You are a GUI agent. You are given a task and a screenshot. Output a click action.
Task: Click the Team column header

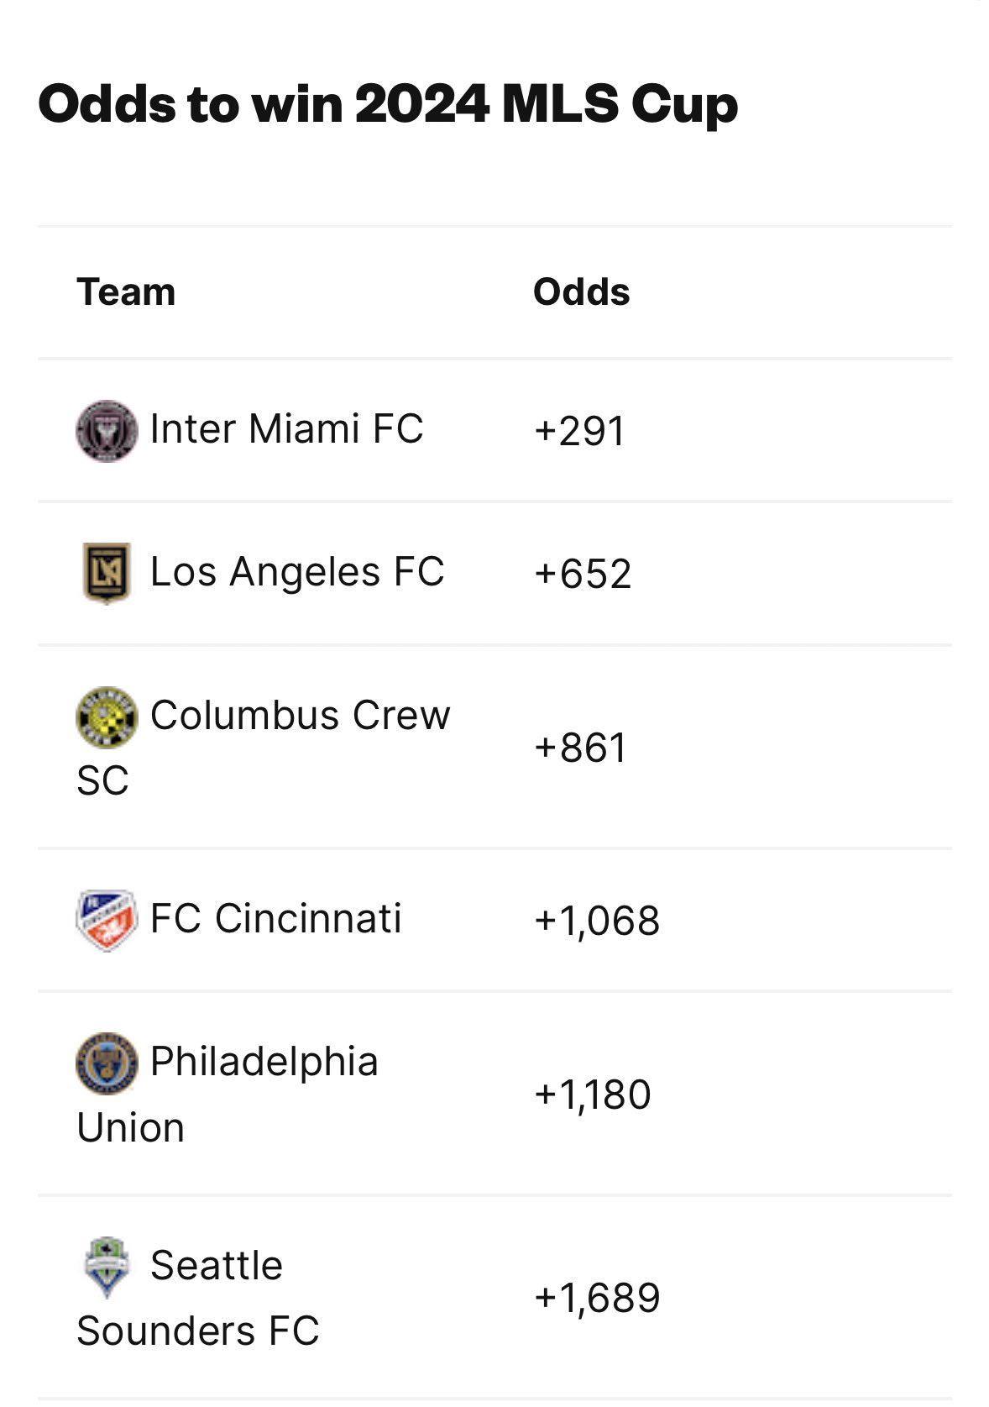click(127, 292)
